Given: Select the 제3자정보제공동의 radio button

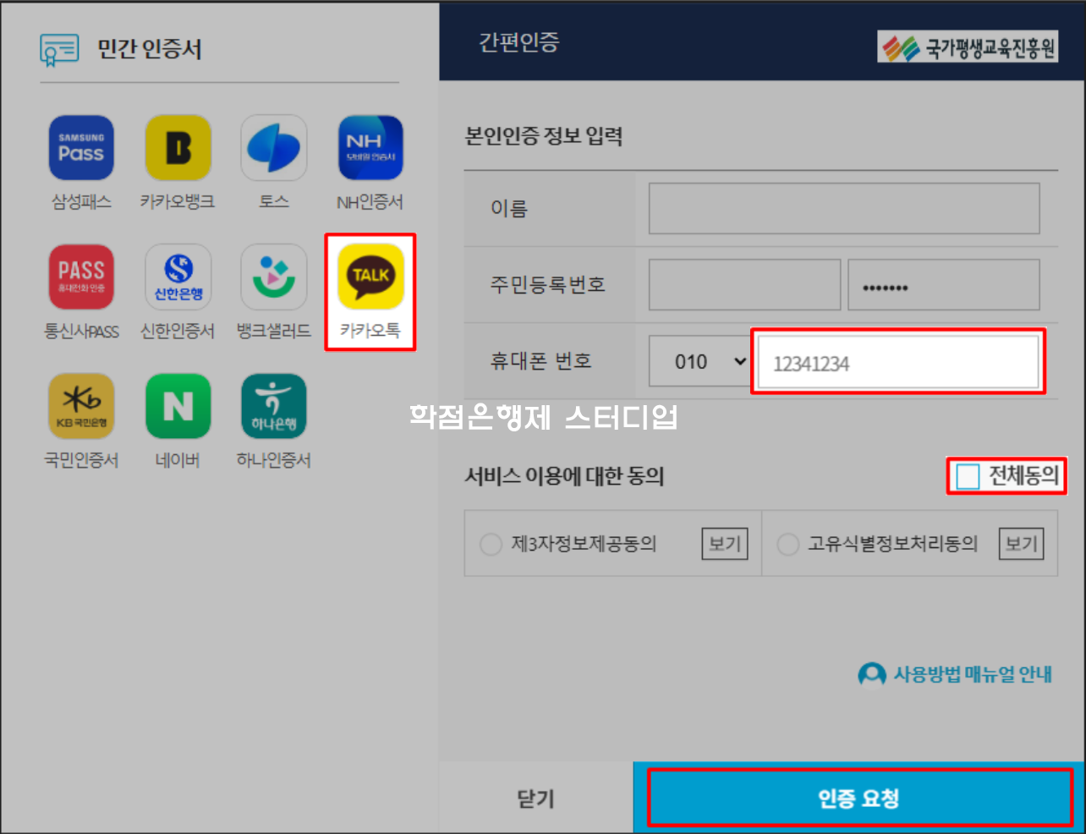Looking at the screenshot, I should click(x=491, y=544).
